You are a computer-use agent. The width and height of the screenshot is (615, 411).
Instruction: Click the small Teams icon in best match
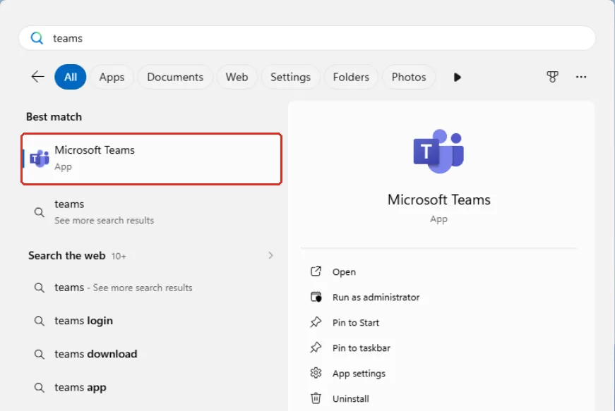(x=40, y=159)
